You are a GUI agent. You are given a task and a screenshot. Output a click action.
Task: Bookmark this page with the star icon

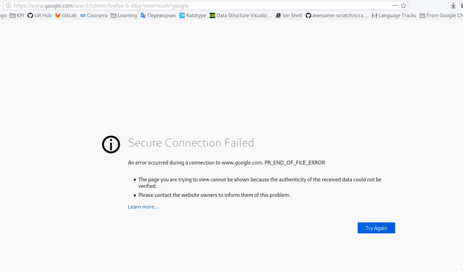pos(403,6)
